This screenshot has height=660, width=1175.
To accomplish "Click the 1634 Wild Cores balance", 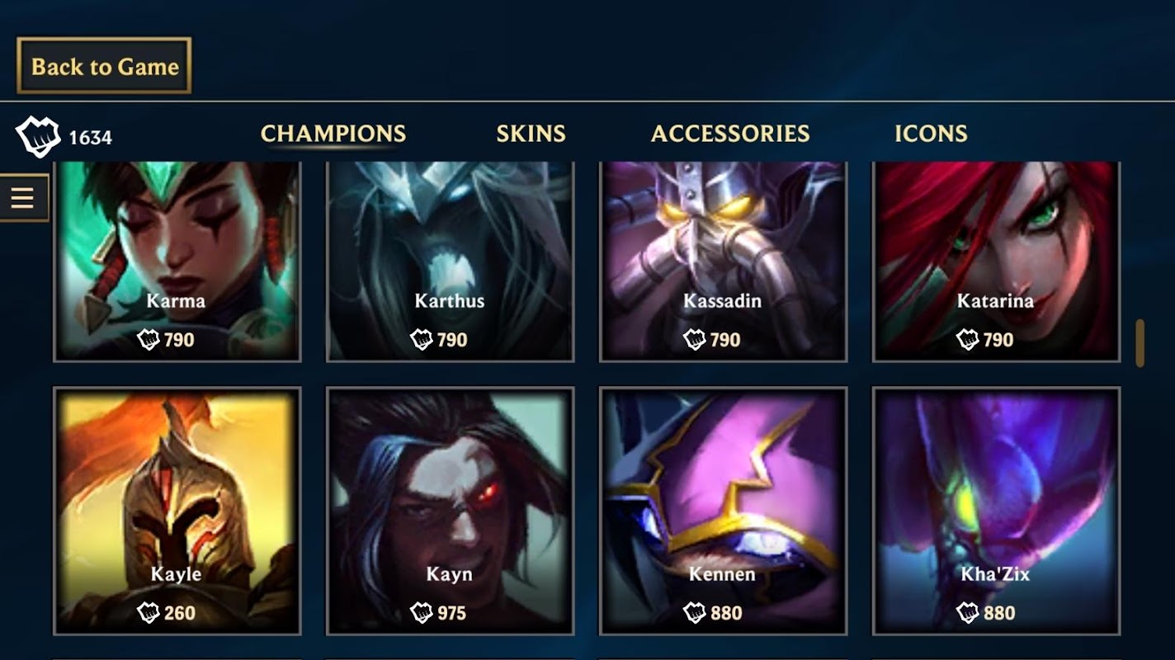I will click(90, 138).
